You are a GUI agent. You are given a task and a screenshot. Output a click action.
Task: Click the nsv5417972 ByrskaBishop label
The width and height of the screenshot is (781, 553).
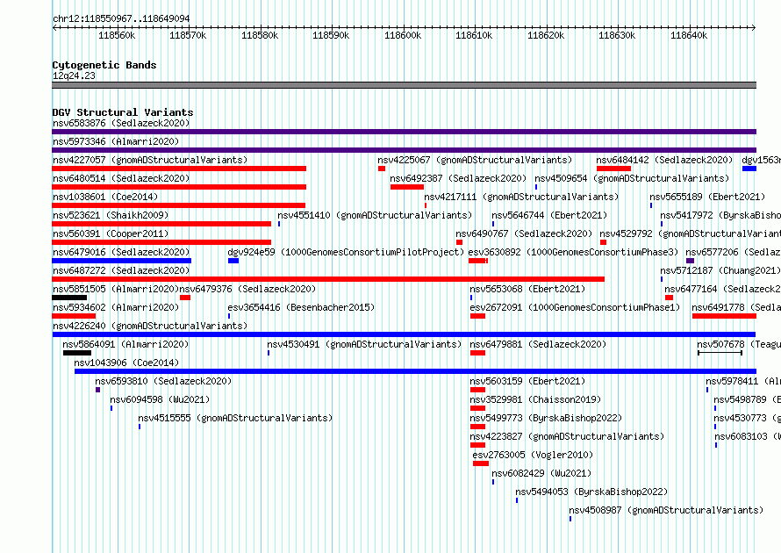click(720, 215)
